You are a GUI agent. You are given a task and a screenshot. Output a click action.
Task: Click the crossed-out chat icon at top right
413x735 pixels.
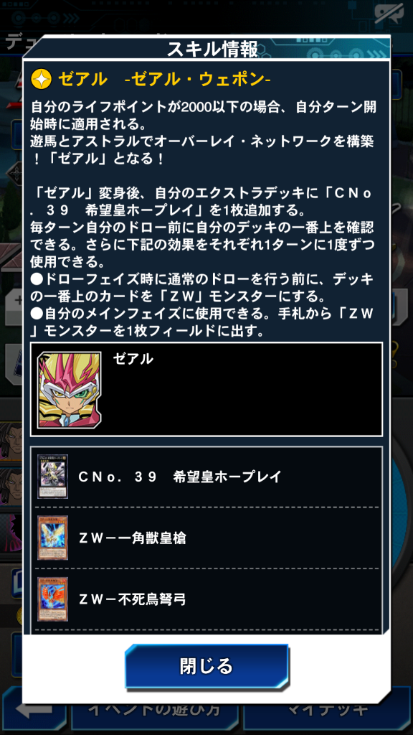389,14
